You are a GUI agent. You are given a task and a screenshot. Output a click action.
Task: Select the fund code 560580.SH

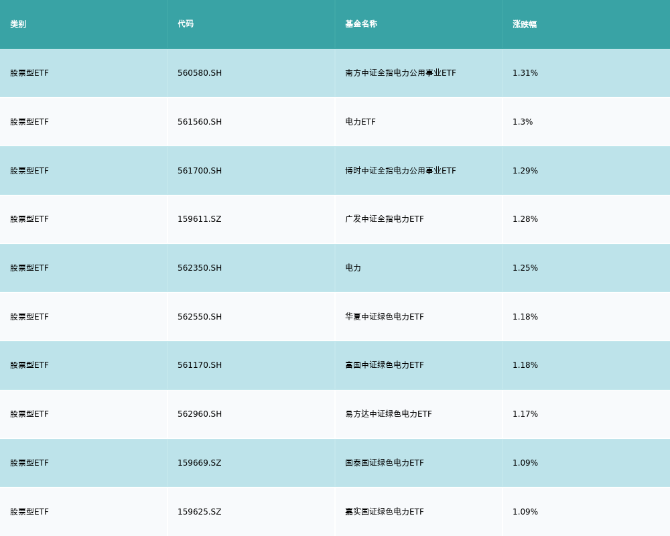pos(200,73)
